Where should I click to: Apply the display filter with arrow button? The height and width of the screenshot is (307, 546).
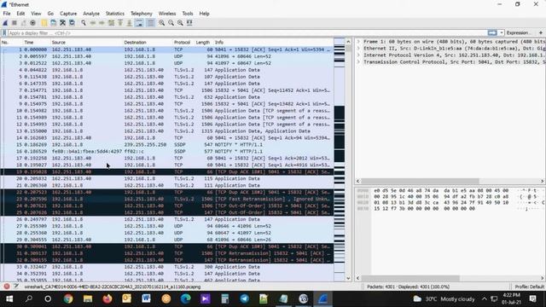492,32
